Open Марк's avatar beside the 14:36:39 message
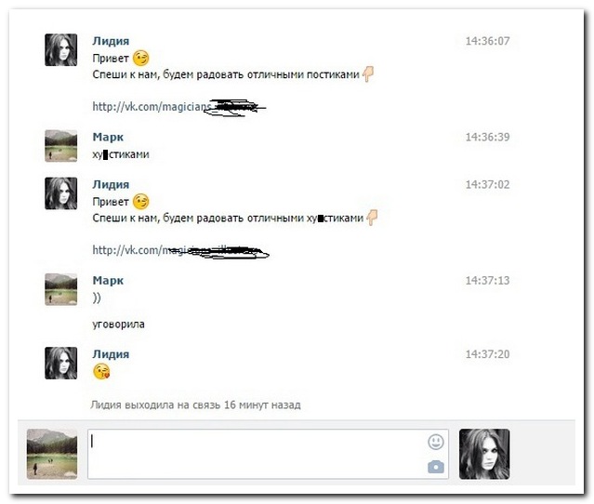Screen dimensions: 594x504 pos(61,146)
